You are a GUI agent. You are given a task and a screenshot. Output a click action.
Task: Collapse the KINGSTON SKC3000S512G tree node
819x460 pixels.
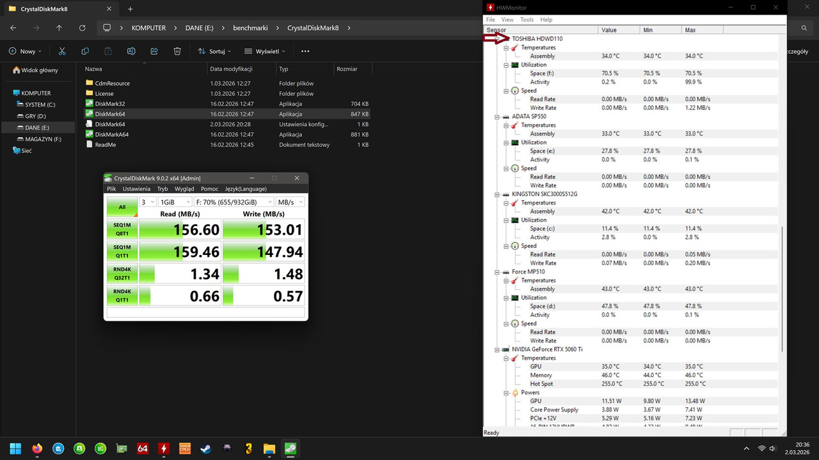497,194
